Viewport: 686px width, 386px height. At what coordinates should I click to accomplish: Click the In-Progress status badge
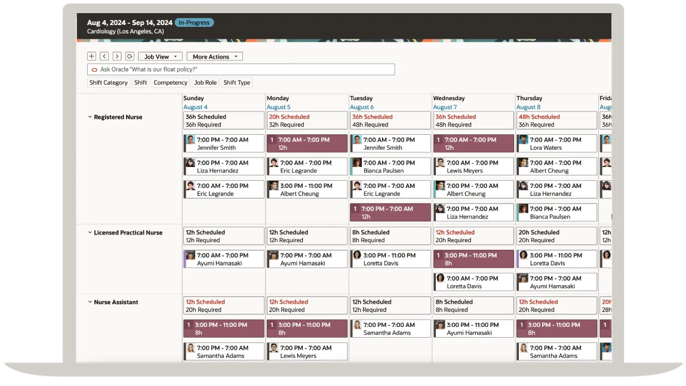click(194, 22)
